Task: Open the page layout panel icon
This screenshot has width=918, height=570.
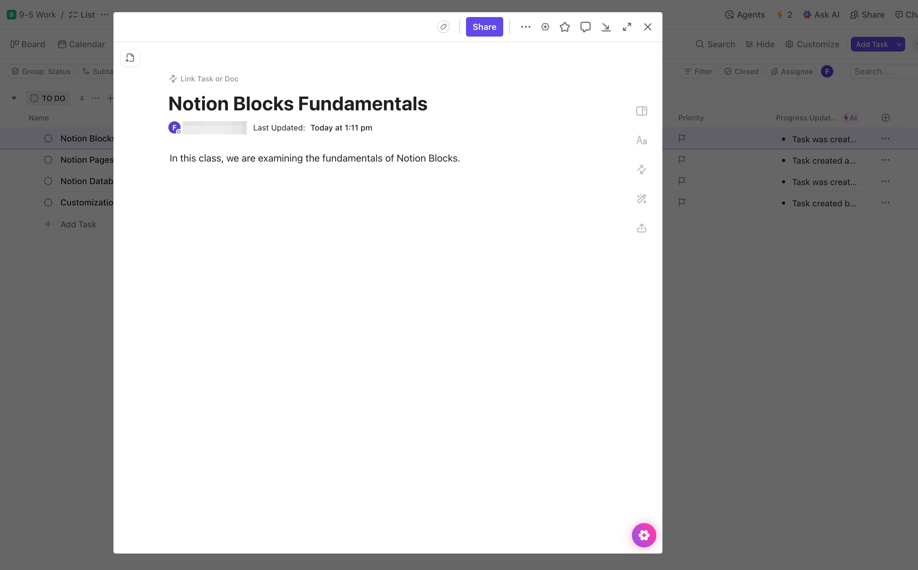Action: pos(641,111)
